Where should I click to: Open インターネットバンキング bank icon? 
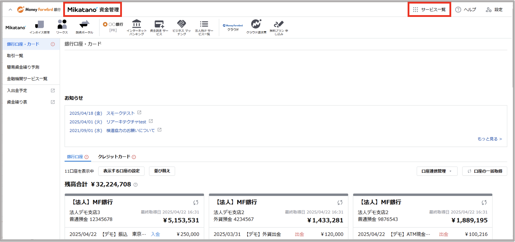click(136, 24)
